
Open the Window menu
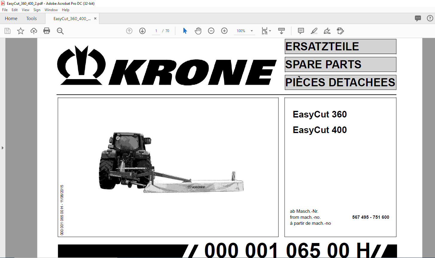pos(51,10)
